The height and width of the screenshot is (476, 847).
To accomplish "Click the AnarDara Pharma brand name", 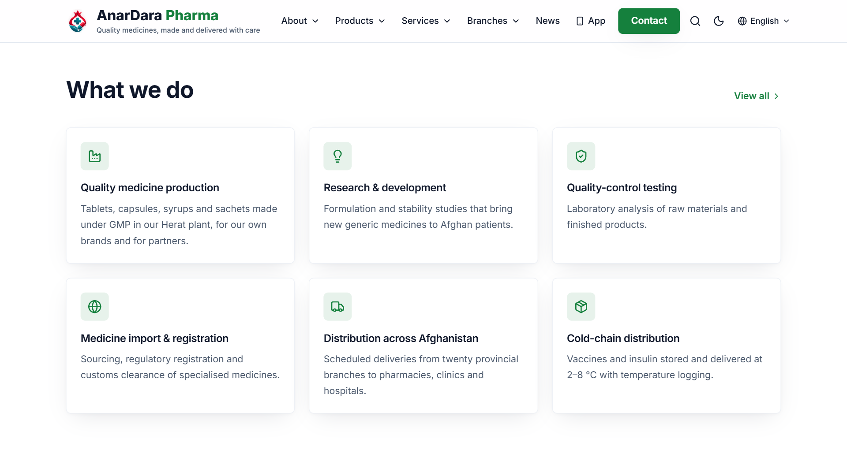I will [x=157, y=15].
